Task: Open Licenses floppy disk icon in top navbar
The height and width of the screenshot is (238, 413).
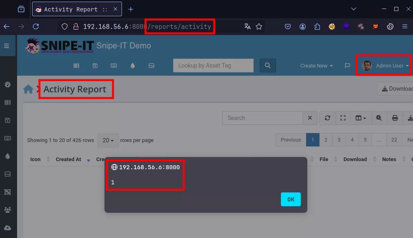Action: [x=95, y=66]
